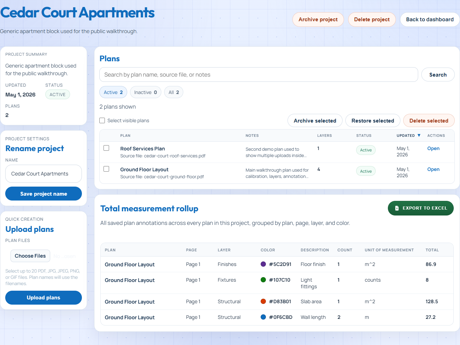This screenshot has height=345, width=460.
Task: Open the Roof Services Plan link
Action: click(x=433, y=148)
